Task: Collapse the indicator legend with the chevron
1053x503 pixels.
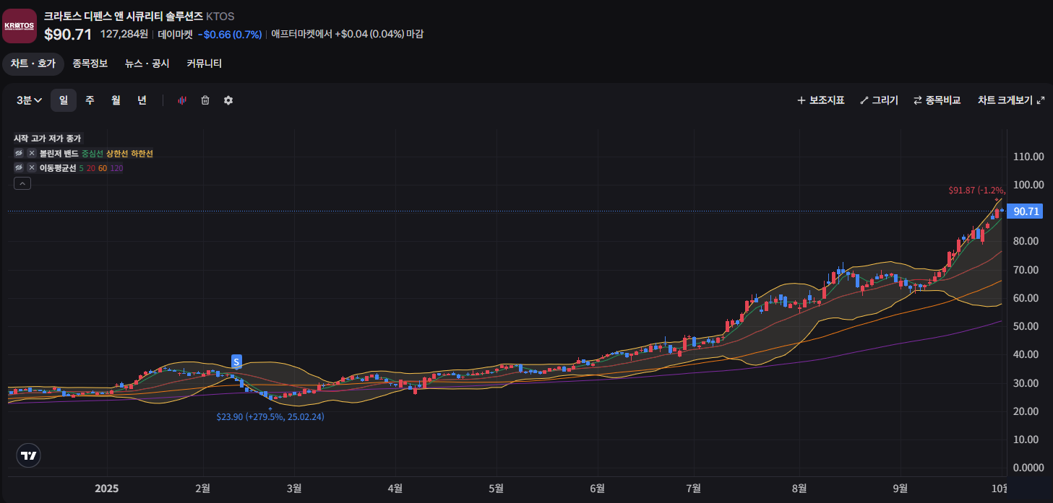Action: [x=22, y=183]
